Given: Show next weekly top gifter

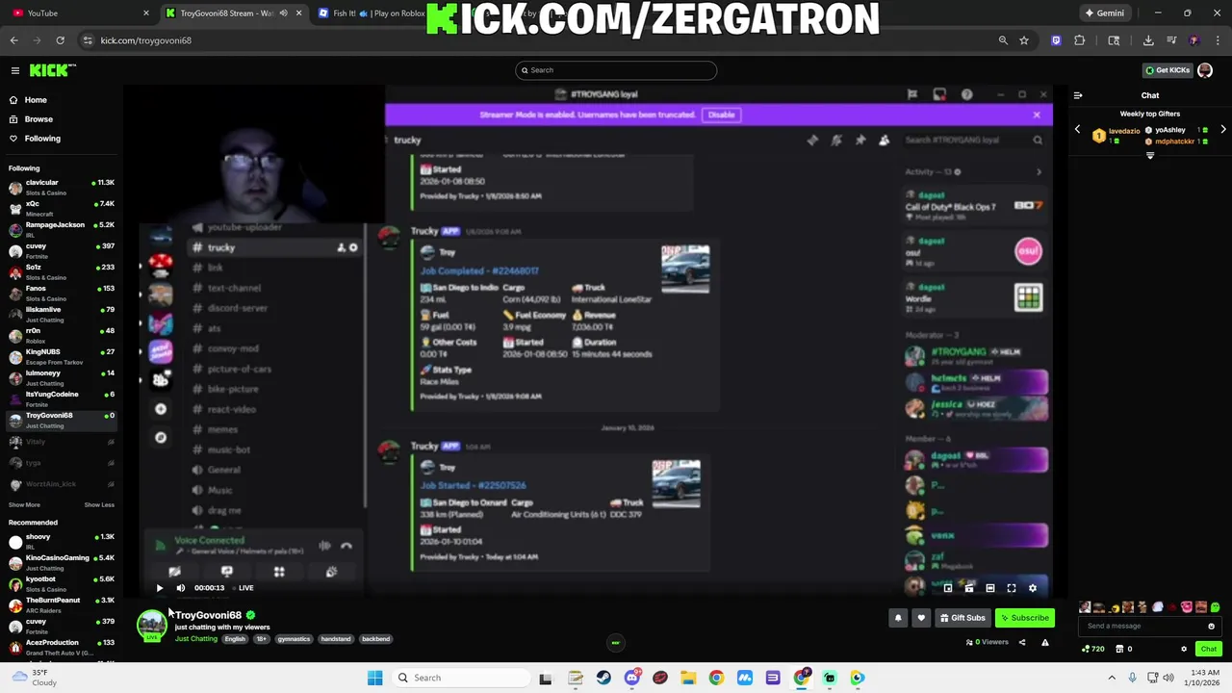Looking at the screenshot, I should click(1223, 130).
